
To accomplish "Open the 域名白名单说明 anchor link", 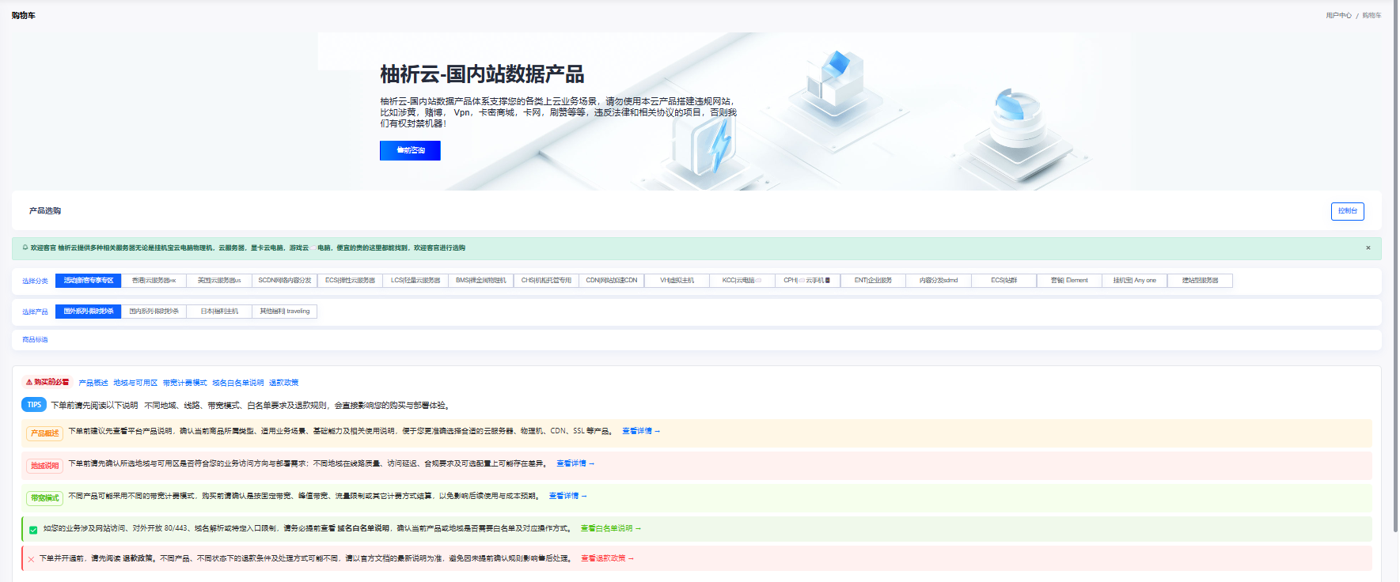I will [238, 383].
